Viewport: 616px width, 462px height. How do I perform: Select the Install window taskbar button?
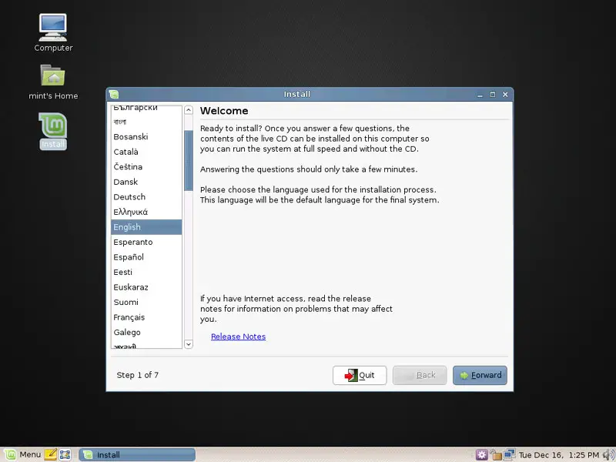point(139,454)
